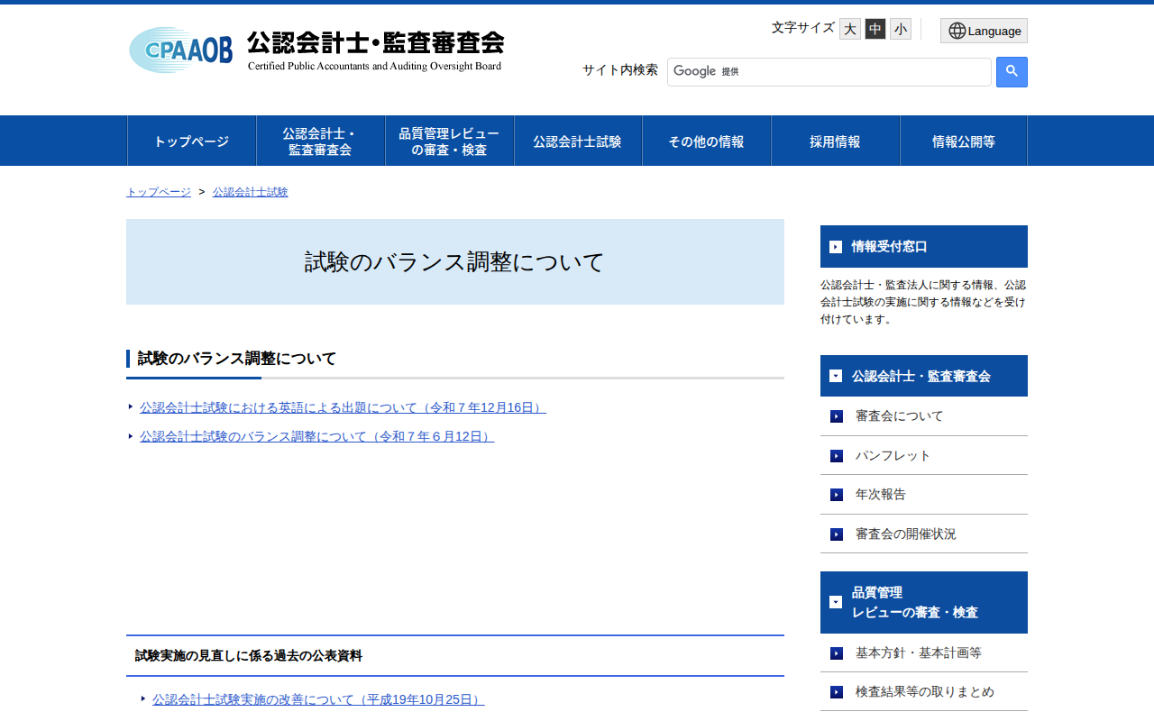Click the CPAAOB logo
The height and width of the screenshot is (721, 1154).
pyautogui.click(x=180, y=50)
